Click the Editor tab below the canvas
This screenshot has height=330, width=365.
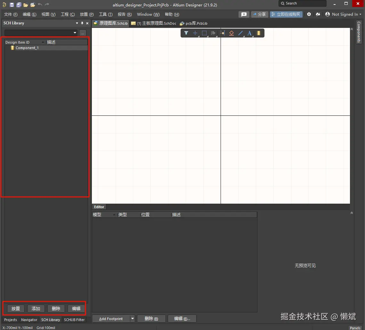point(99,207)
